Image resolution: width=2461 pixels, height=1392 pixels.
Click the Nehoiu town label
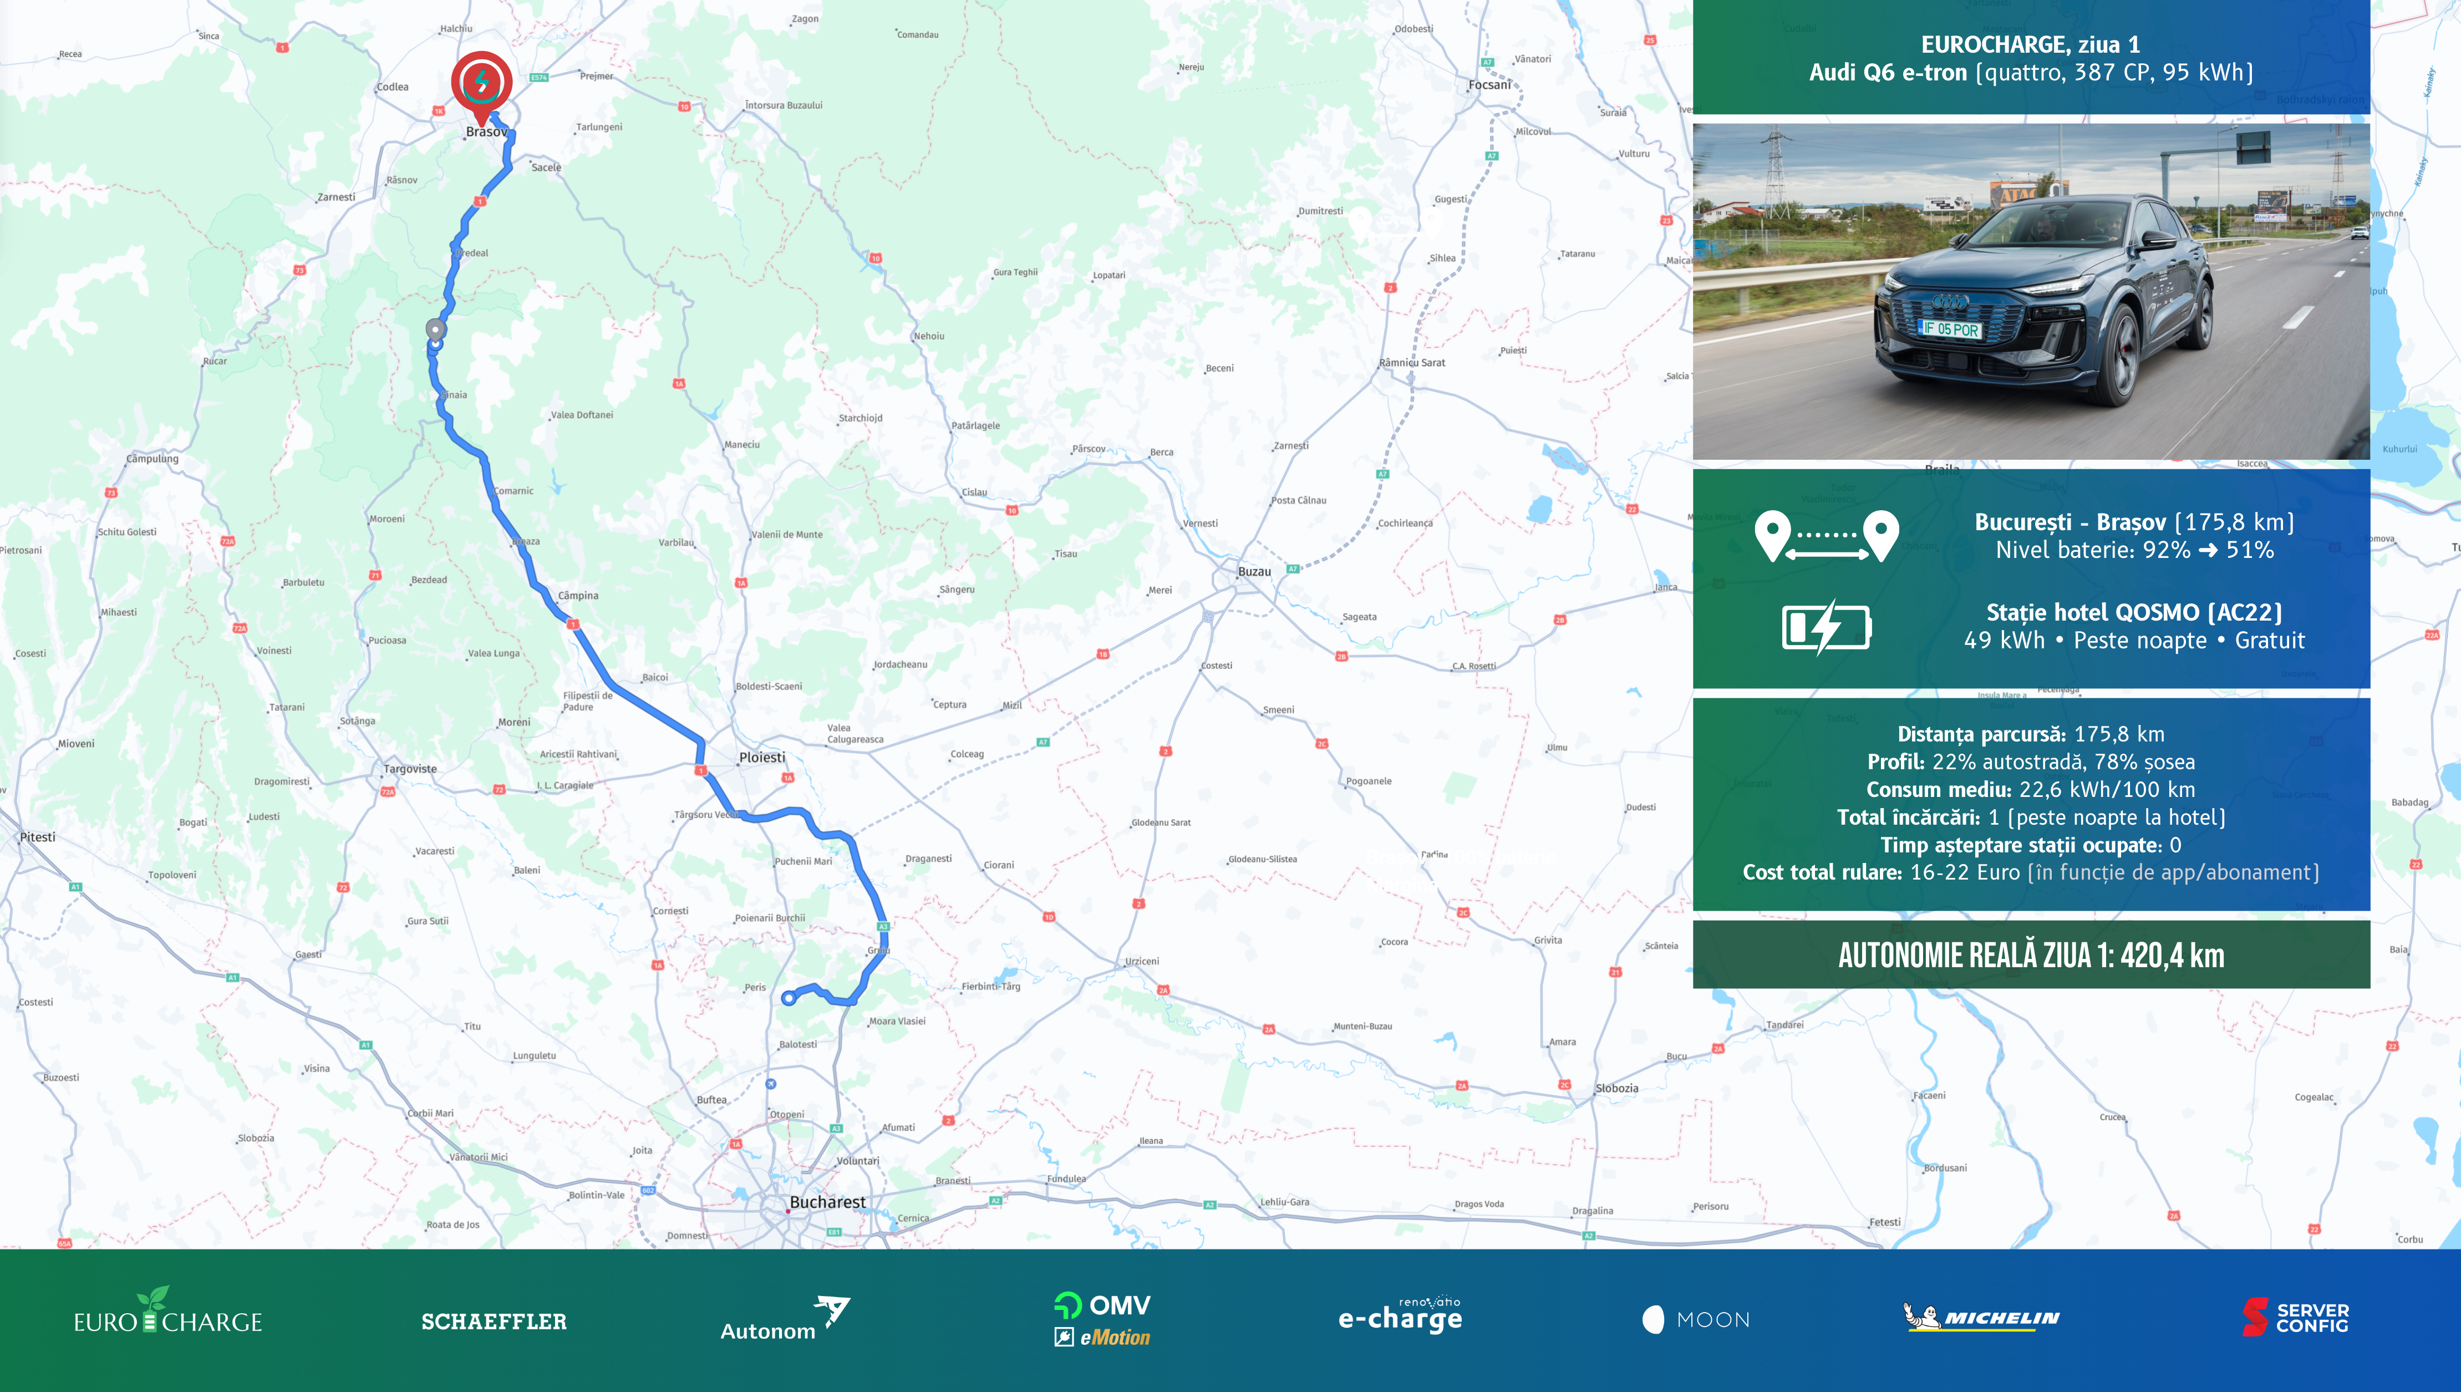click(929, 337)
